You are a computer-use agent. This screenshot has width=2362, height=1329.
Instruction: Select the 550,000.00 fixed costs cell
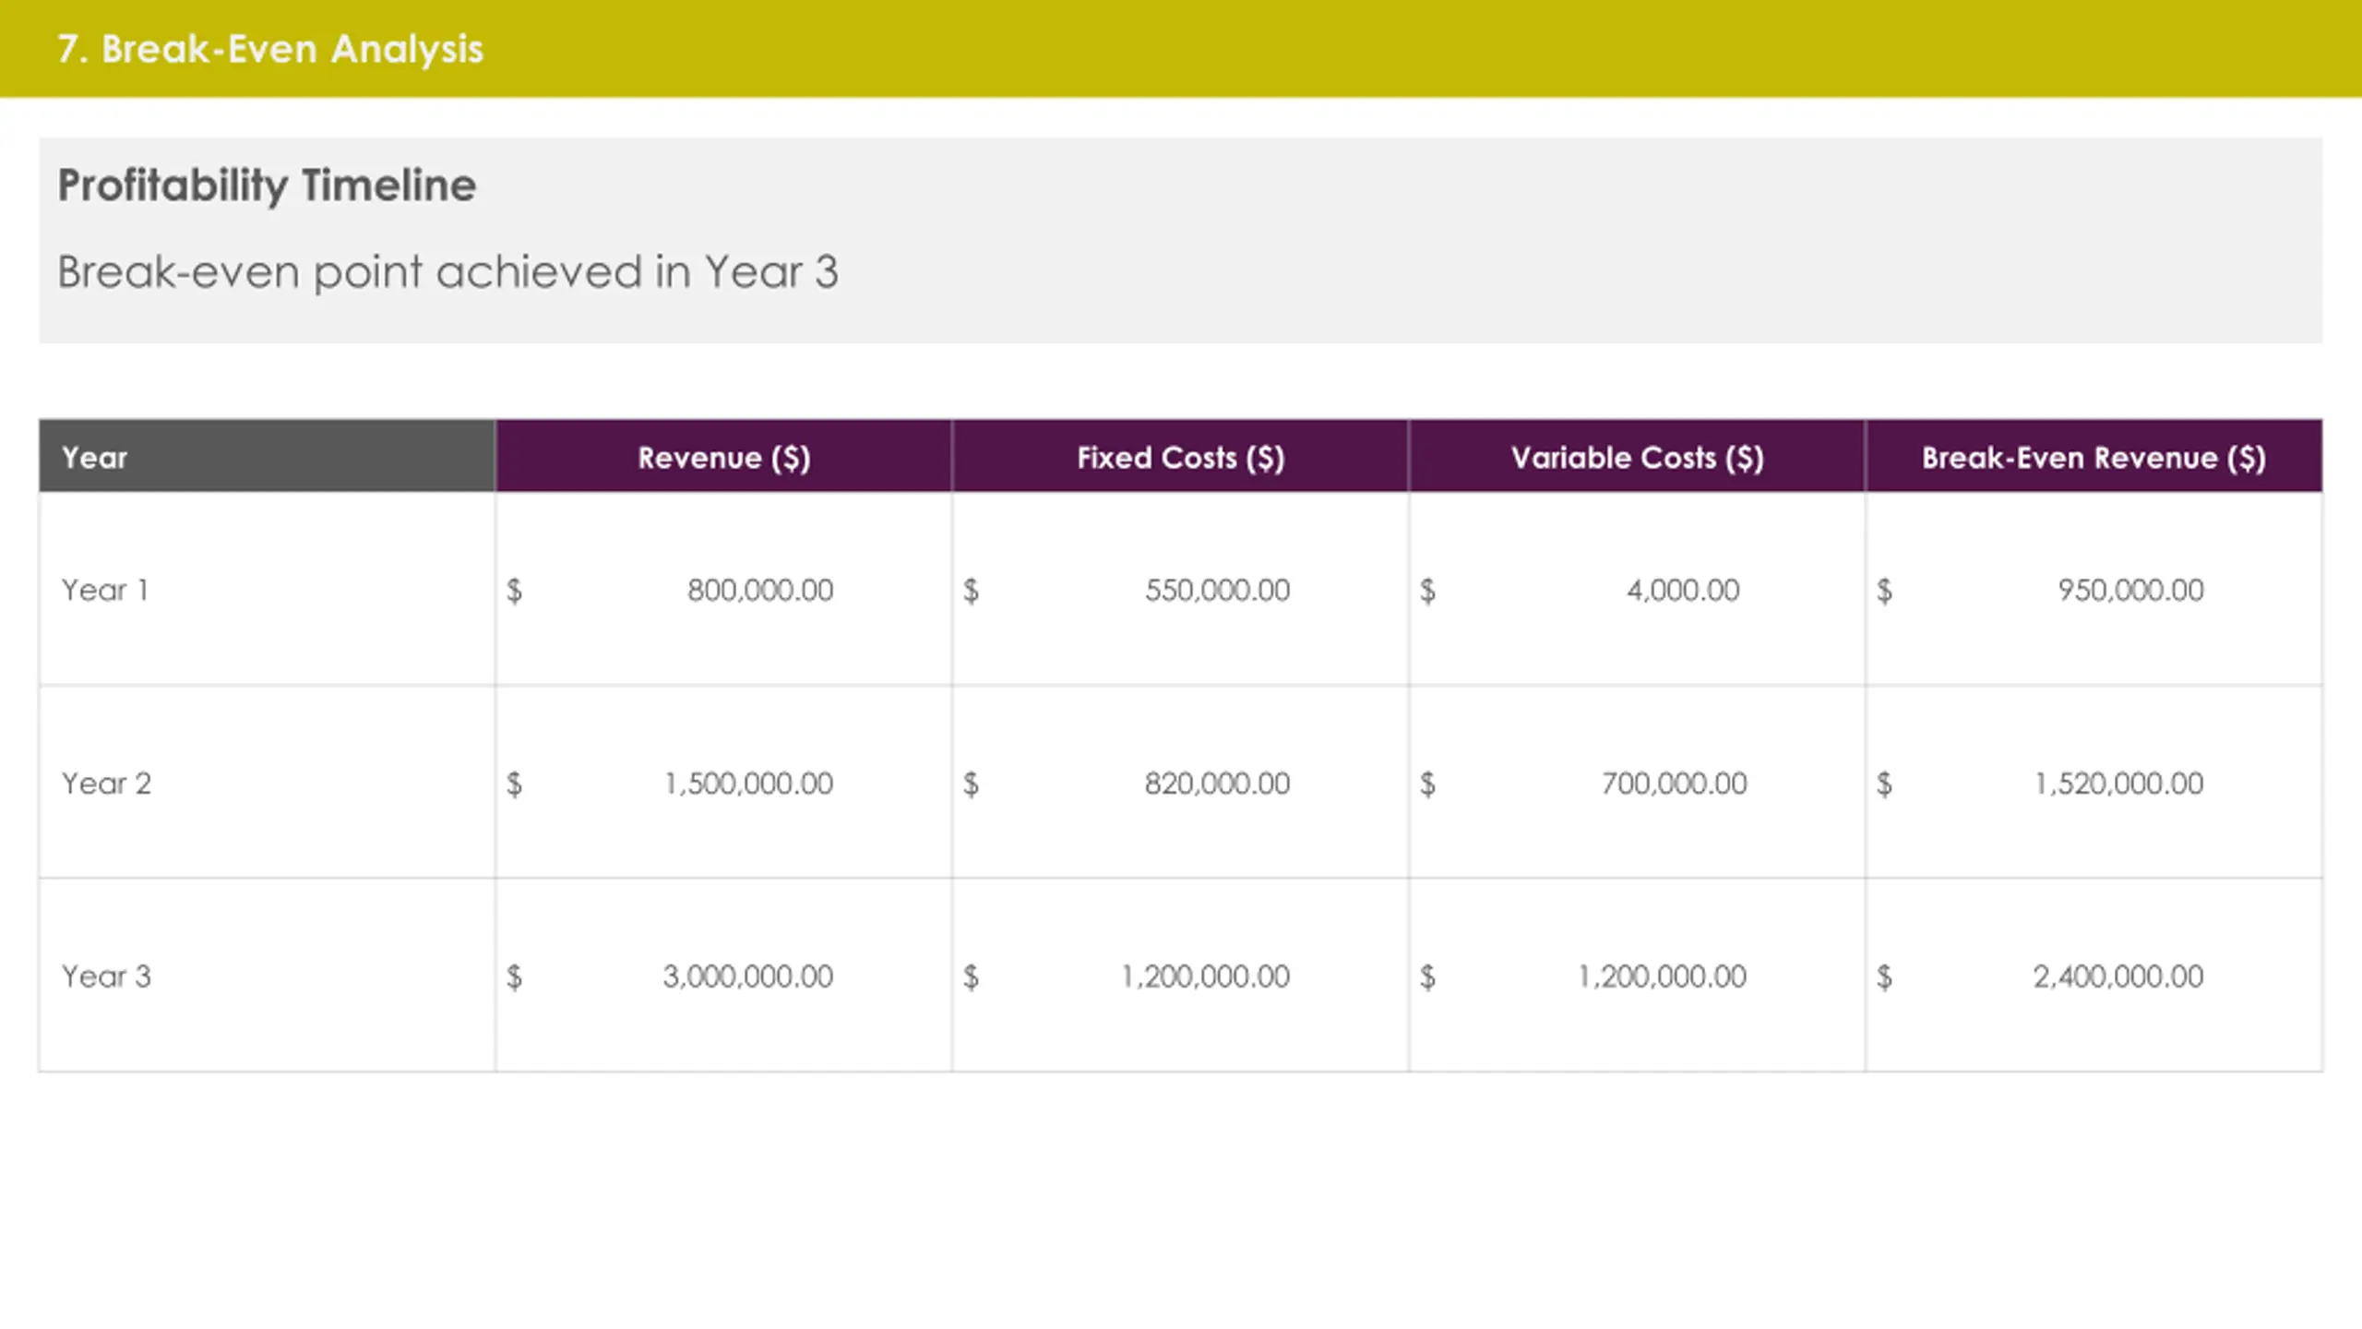click(1180, 590)
